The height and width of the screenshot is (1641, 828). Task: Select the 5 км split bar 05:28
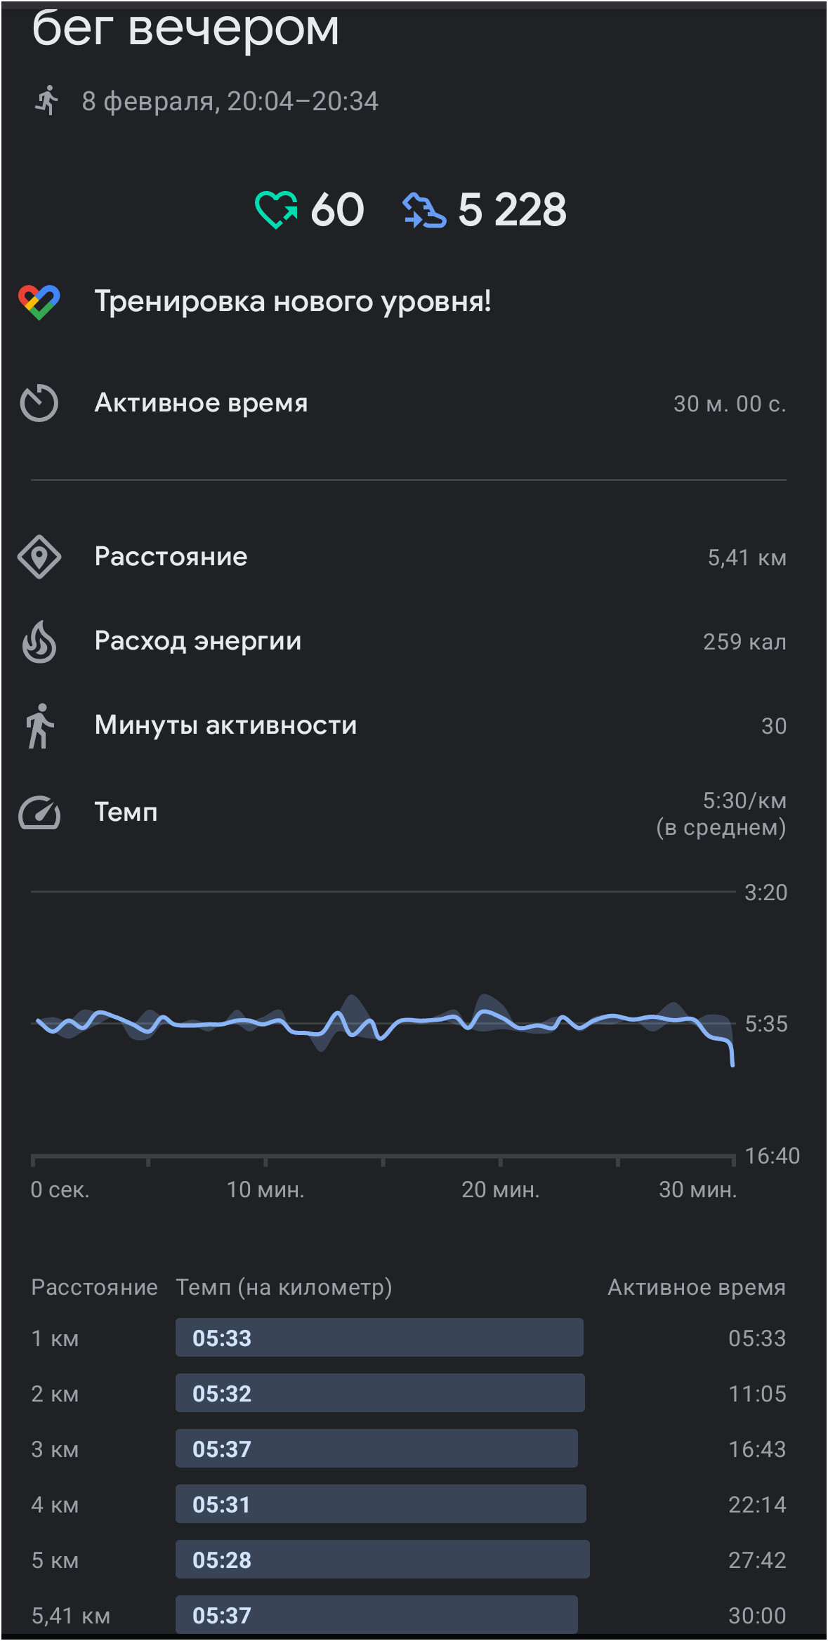pos(383,1560)
